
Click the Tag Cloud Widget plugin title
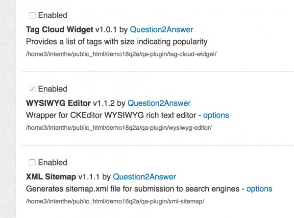click(59, 29)
